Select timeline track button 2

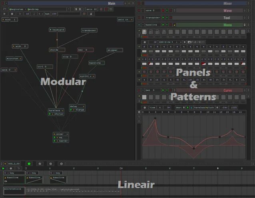click(40, 164)
